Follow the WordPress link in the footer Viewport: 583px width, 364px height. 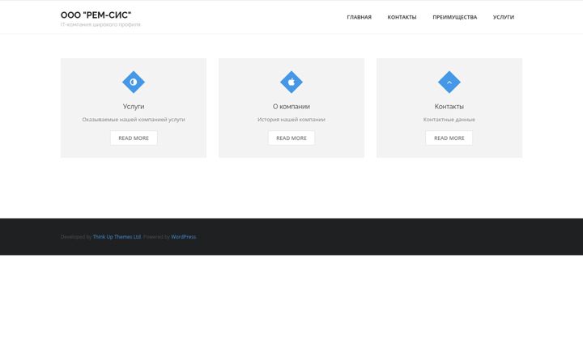click(x=183, y=236)
